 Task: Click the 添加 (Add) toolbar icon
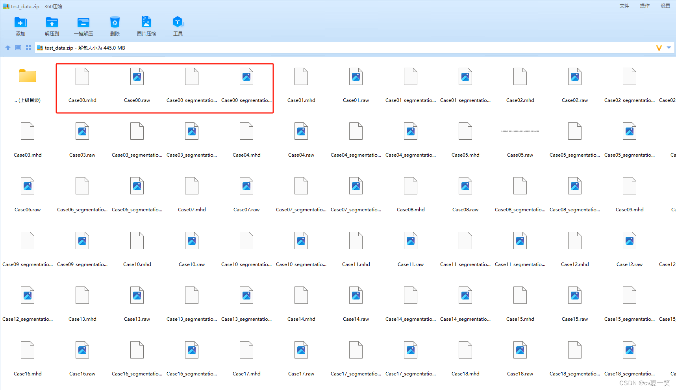click(20, 22)
